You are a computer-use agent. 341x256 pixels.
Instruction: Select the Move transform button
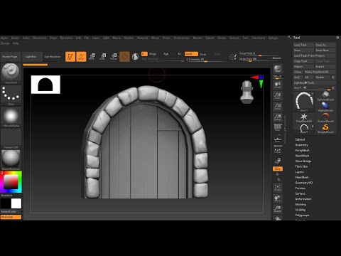pyautogui.click(x=92, y=57)
